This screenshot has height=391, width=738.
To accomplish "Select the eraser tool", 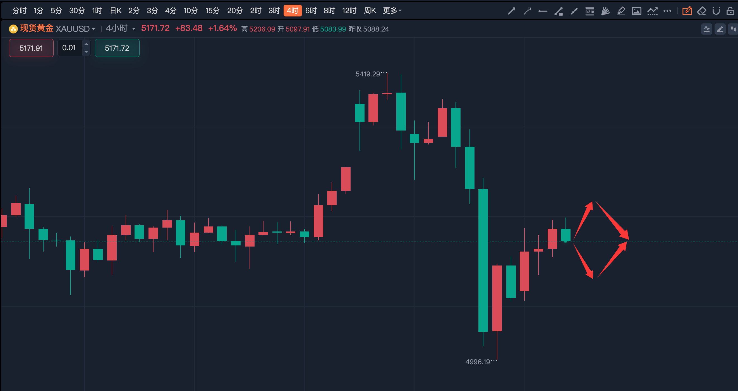I will point(702,11).
